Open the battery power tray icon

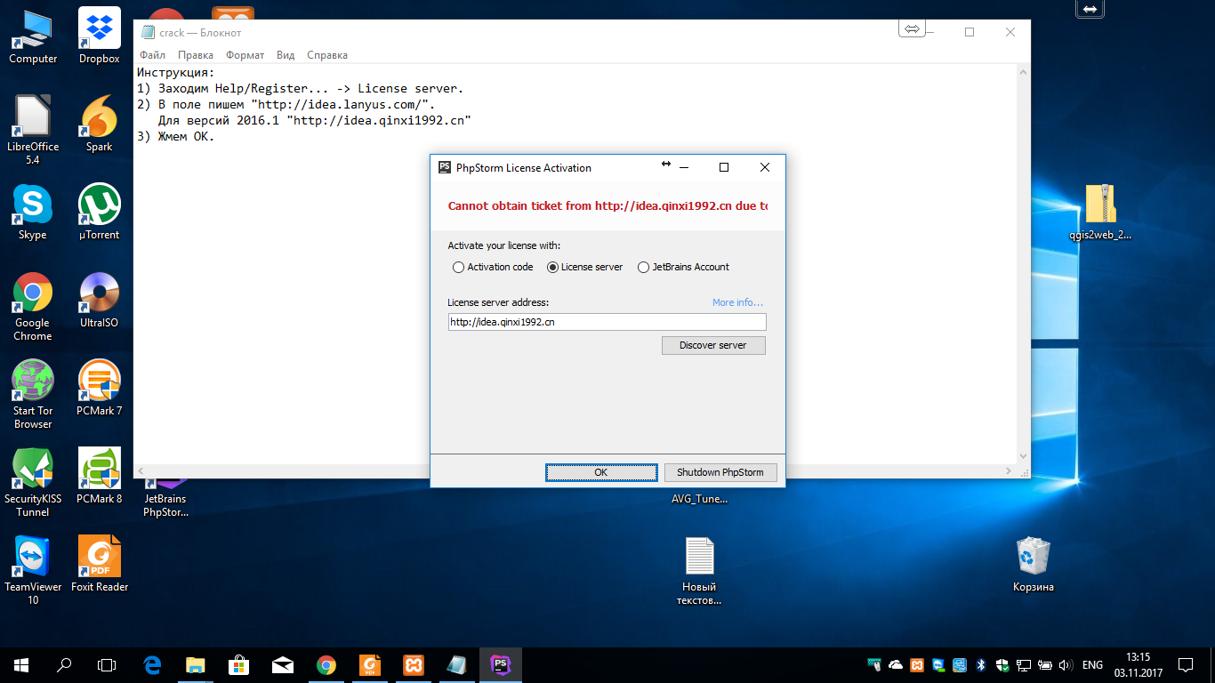(x=1045, y=664)
